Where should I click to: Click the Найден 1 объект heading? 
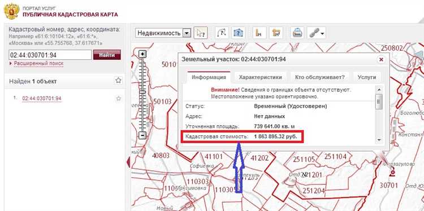[33, 81]
